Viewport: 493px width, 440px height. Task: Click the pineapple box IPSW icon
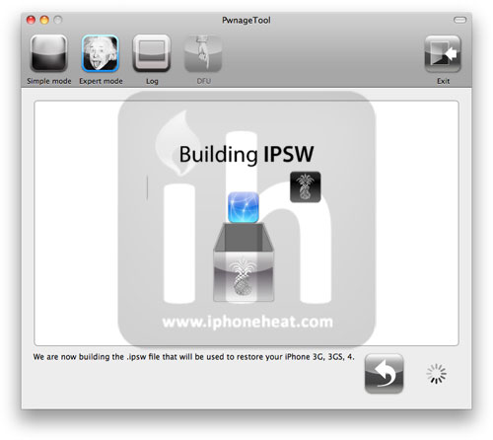(x=244, y=262)
